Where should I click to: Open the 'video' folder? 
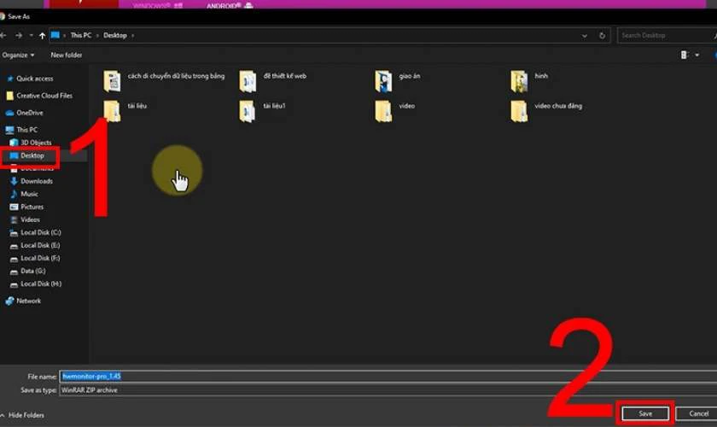coord(383,111)
